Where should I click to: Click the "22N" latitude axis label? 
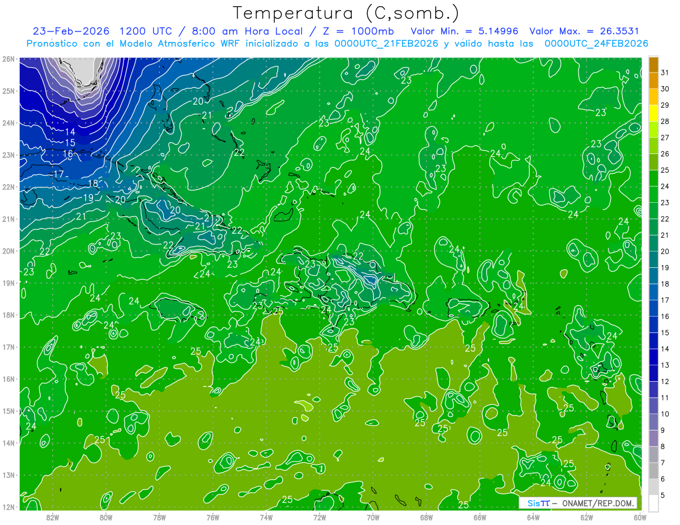coord(8,187)
